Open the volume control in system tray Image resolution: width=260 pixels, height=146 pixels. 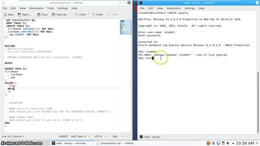(x=228, y=143)
